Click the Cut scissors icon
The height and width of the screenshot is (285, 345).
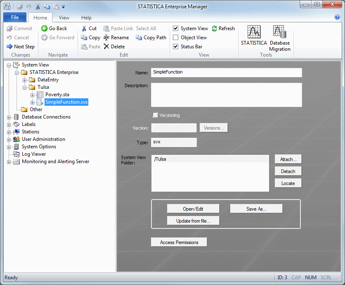pos(84,28)
